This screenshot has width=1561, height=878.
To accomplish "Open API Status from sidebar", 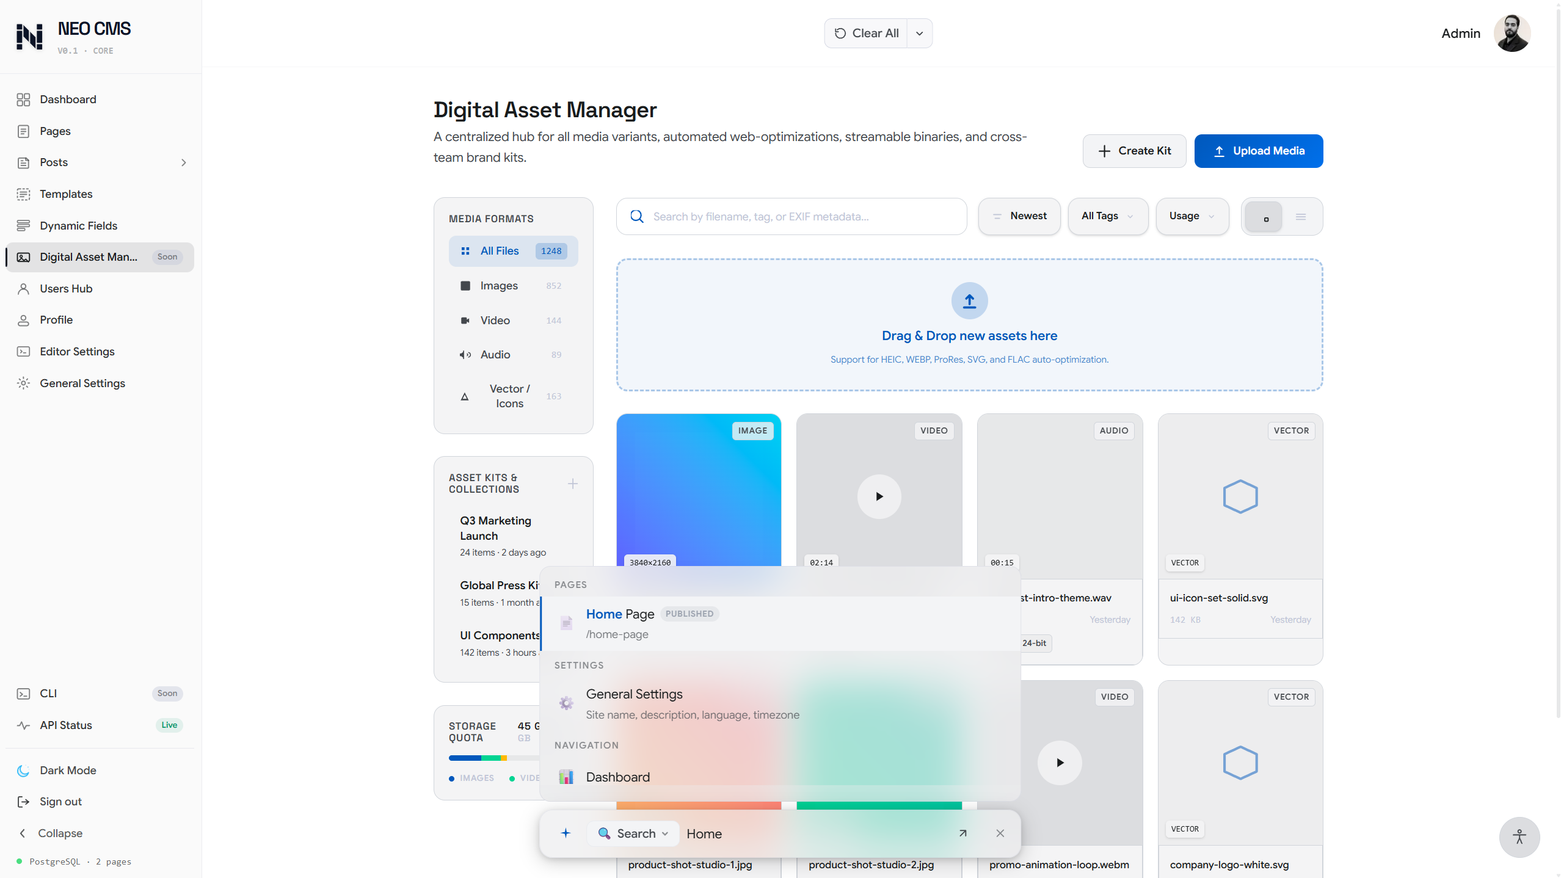I will [x=66, y=725].
